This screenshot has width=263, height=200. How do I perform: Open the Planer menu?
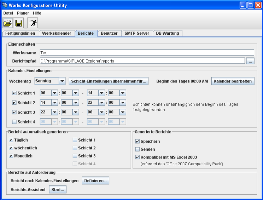pos(23,13)
